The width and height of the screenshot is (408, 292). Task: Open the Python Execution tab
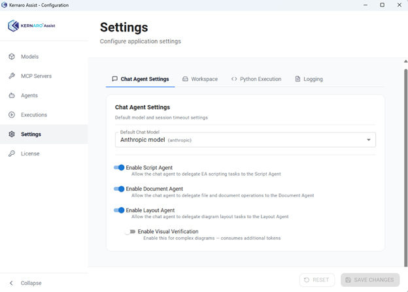[256, 79]
